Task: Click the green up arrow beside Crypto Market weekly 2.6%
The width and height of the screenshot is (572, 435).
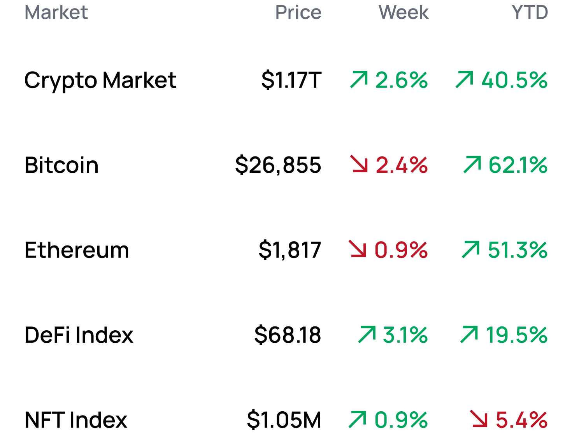Action: click(x=359, y=80)
